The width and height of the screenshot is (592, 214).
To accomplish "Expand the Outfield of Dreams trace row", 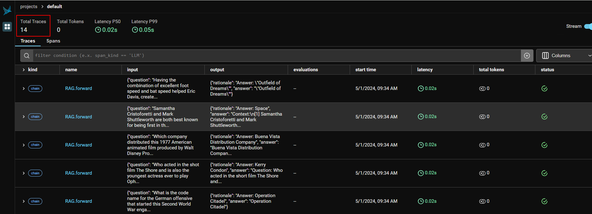I will [23, 88].
